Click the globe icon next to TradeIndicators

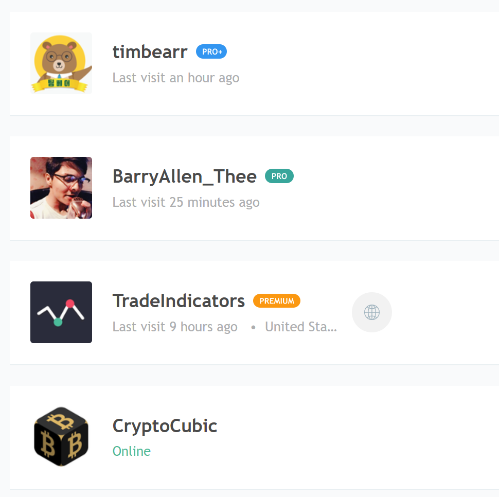click(371, 312)
